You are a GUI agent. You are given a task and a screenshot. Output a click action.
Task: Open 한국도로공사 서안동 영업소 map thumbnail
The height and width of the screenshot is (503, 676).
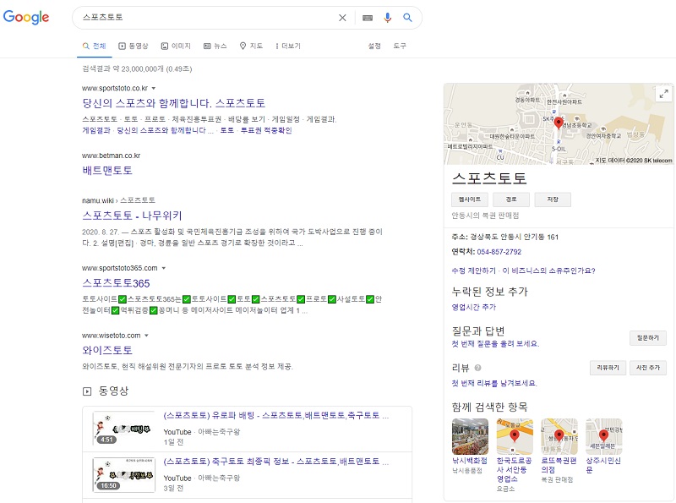tap(515, 436)
